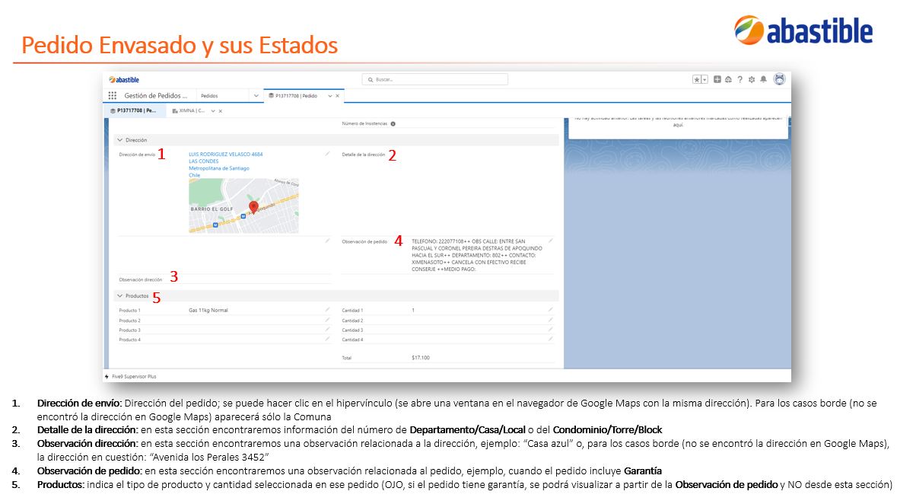Collapse the Productos section
Screen dimensions: 897x504
pos(119,296)
